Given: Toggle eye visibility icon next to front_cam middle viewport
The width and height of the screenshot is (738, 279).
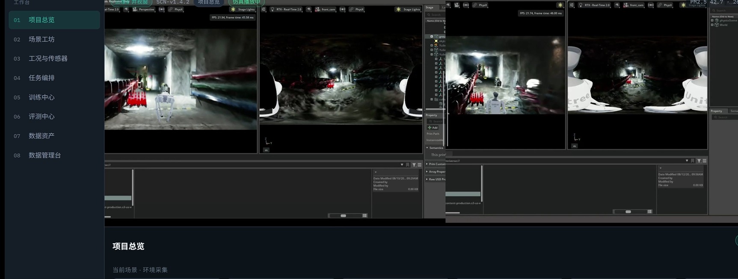Looking at the screenshot, I should 308,9.
